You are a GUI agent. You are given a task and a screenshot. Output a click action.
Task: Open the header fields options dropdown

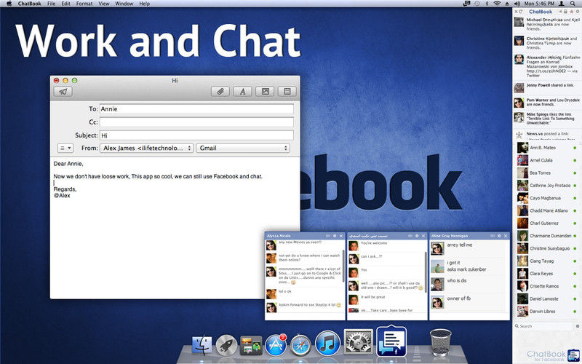65,148
